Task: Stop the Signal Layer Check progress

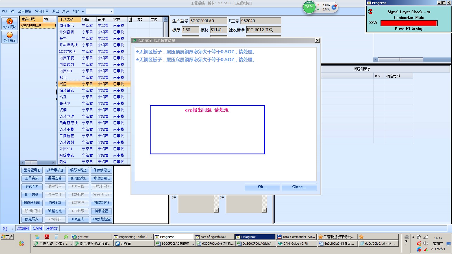Action: click(371, 12)
